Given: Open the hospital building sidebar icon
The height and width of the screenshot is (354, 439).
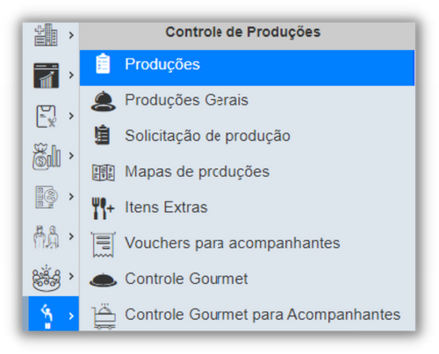Looking at the screenshot, I should coord(46,35).
